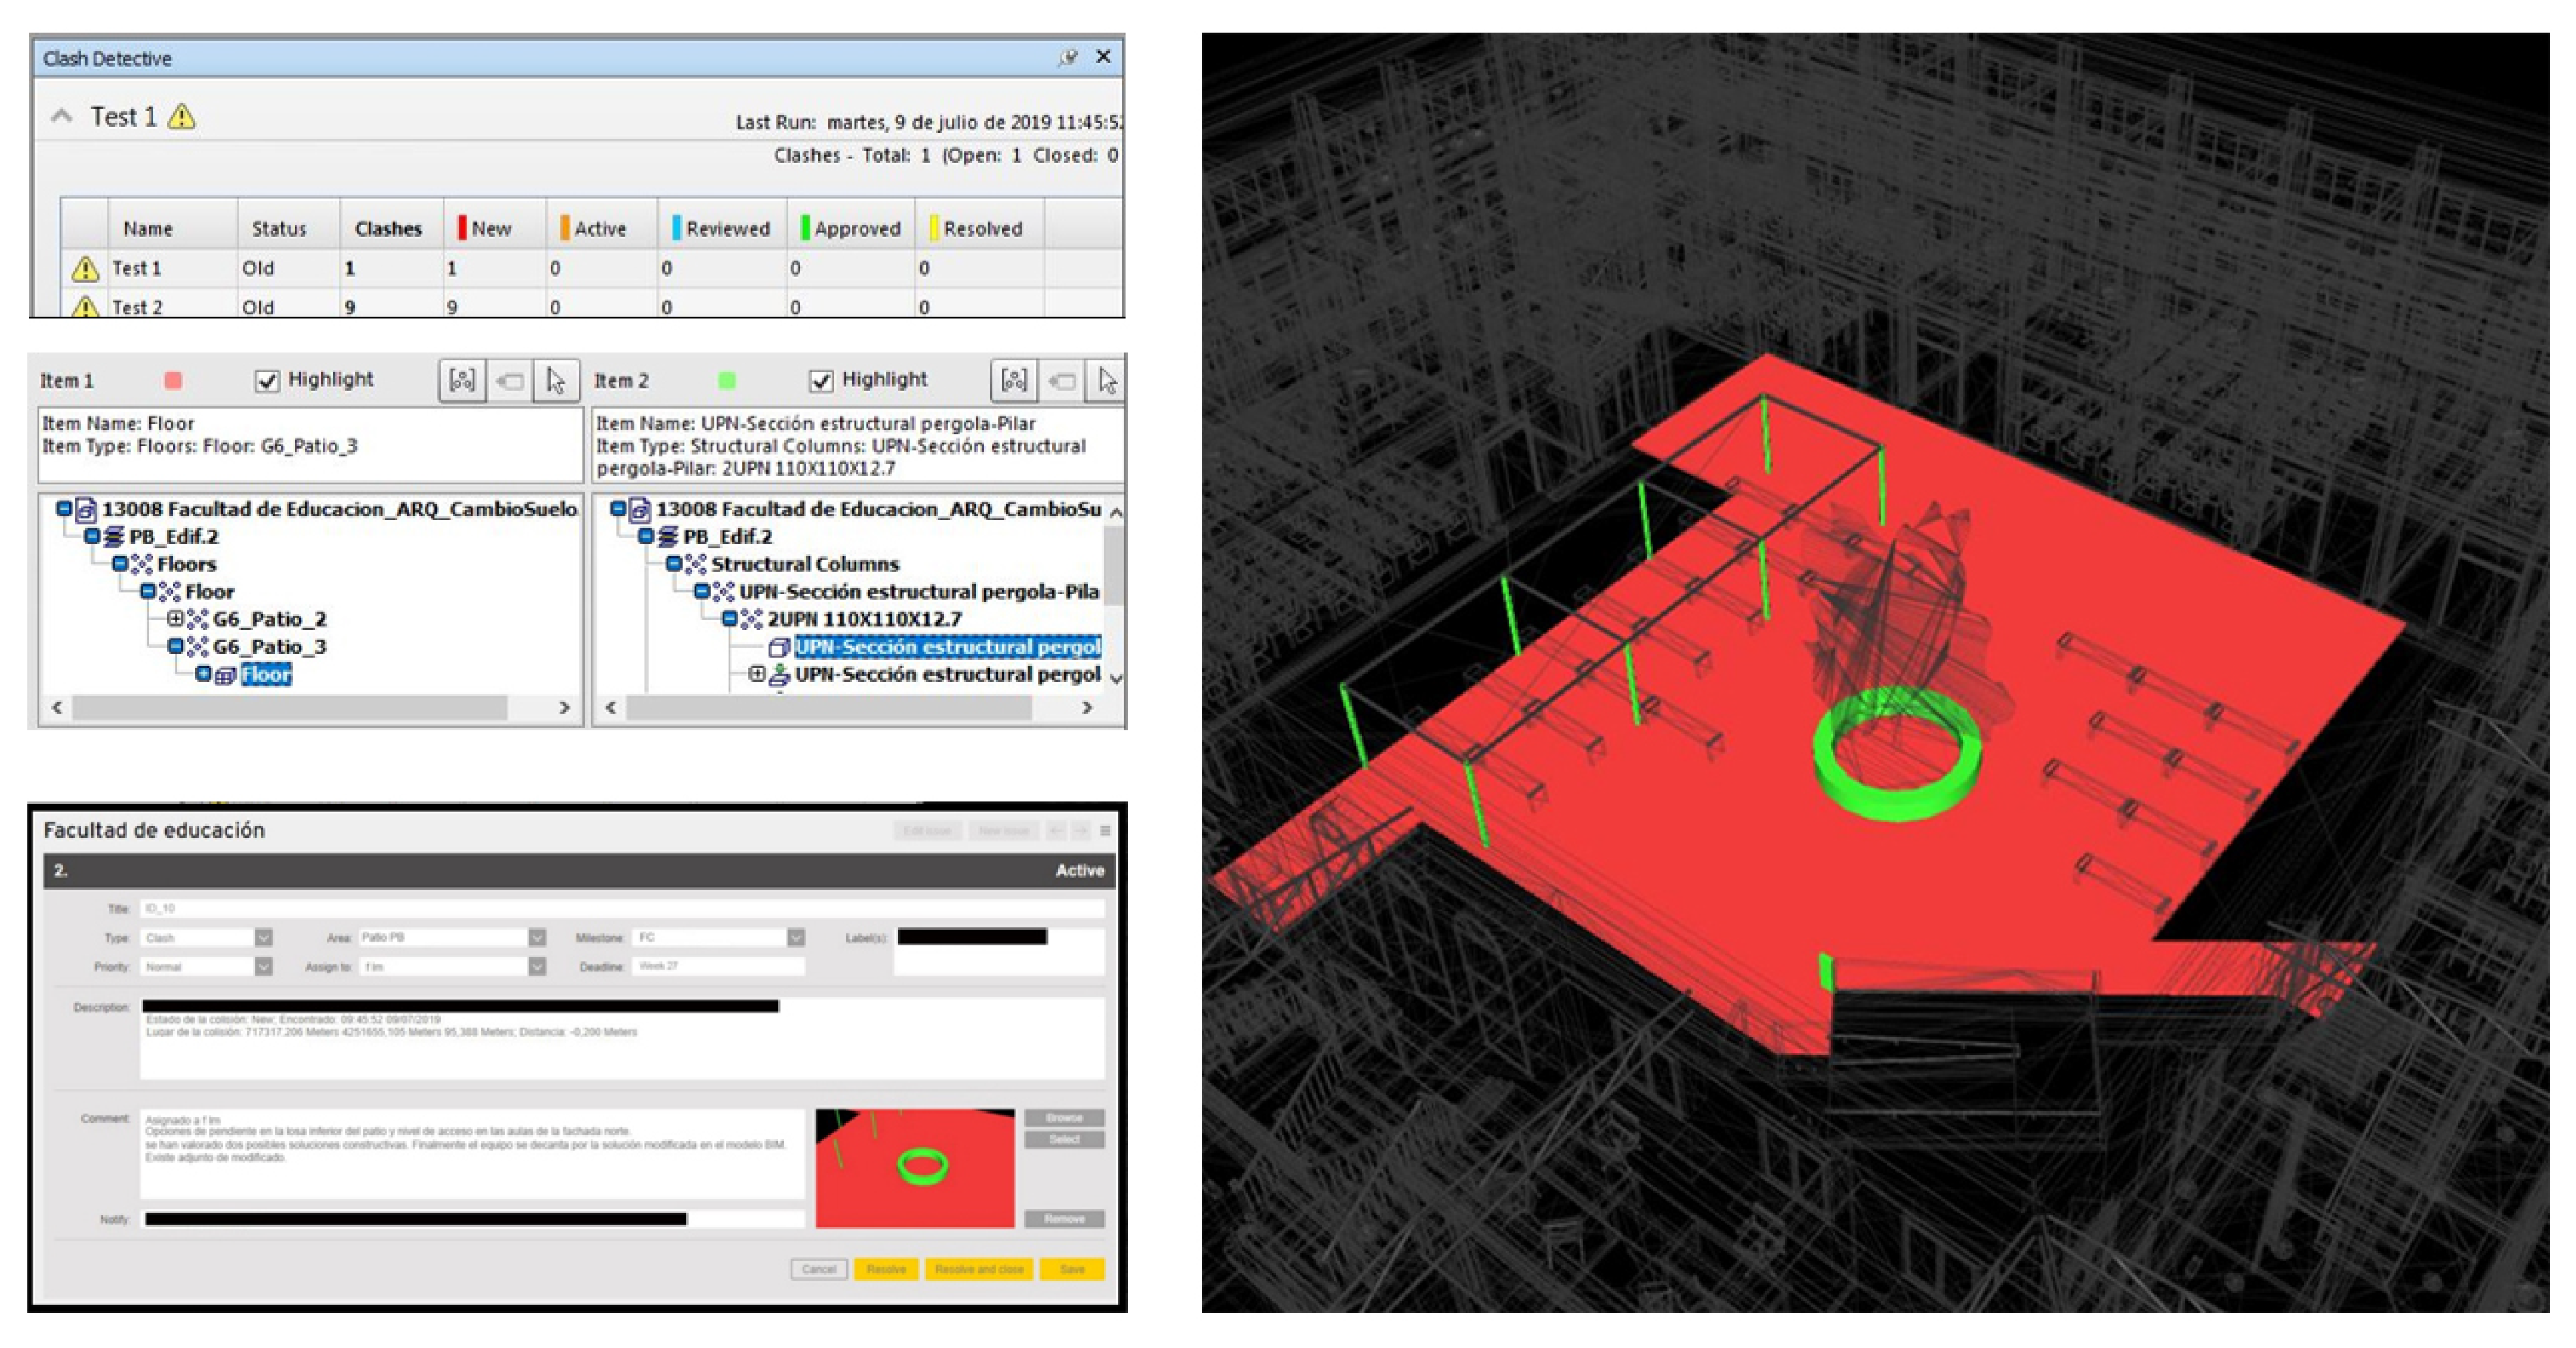Open the Area dropdown showing Patio PB
Image resolution: width=2576 pixels, height=1348 pixels.
click(x=537, y=937)
